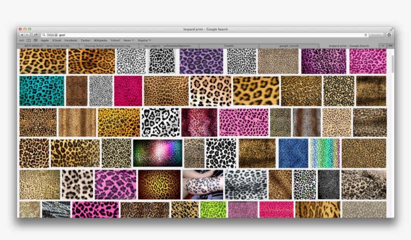
Task: Expand the News bookmarks dropdown
Action: pyautogui.click(x=129, y=40)
